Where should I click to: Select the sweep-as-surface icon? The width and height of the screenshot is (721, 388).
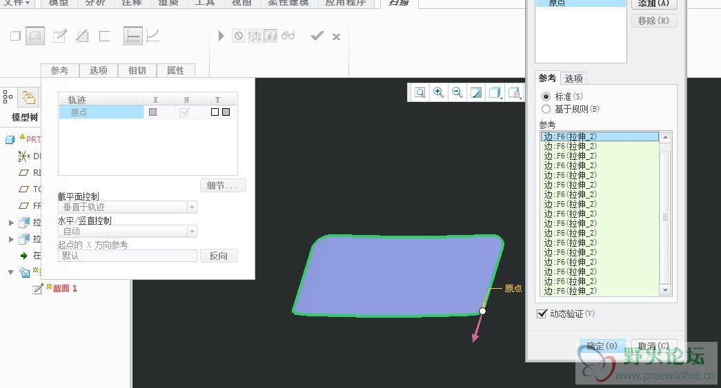click(x=35, y=36)
